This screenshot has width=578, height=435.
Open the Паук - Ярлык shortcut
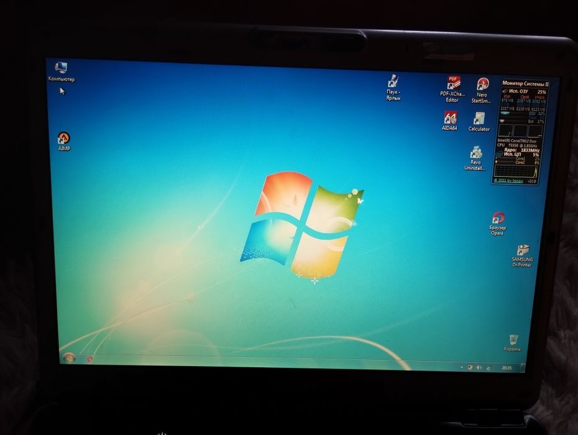point(393,87)
